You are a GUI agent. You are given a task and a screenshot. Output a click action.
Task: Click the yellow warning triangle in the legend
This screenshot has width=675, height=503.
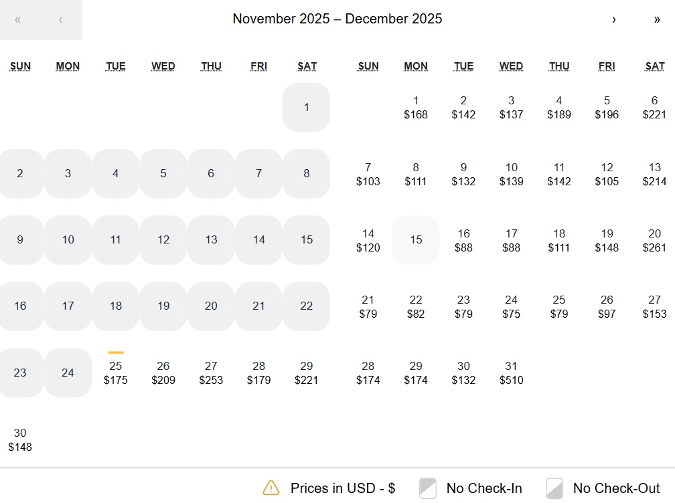(x=271, y=488)
